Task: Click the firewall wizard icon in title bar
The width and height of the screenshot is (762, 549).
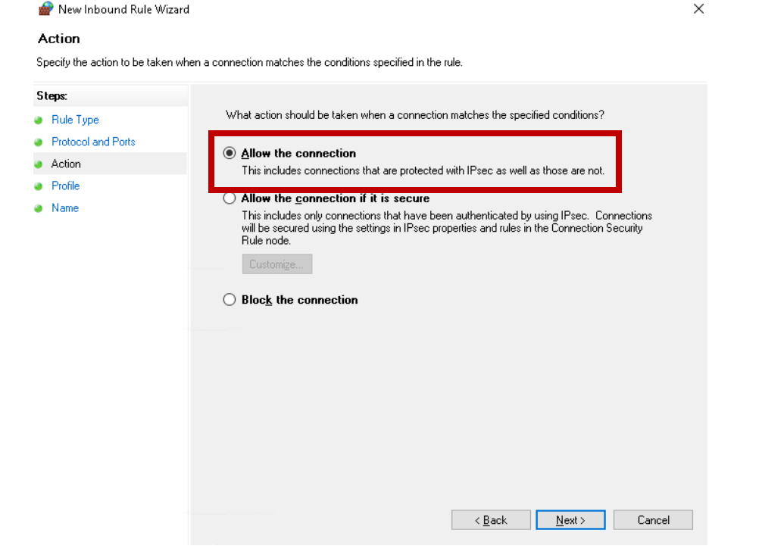Action: coord(45,9)
